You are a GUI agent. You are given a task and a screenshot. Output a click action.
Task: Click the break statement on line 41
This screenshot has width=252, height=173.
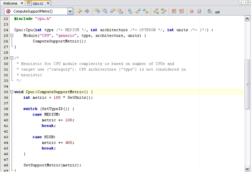coord(49,126)
